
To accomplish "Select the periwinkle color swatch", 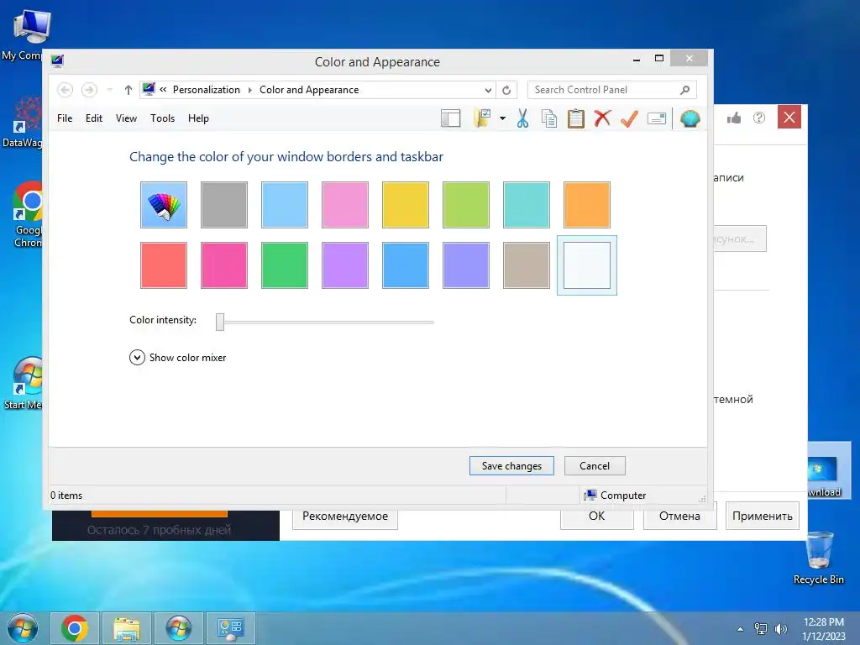I will (x=465, y=265).
